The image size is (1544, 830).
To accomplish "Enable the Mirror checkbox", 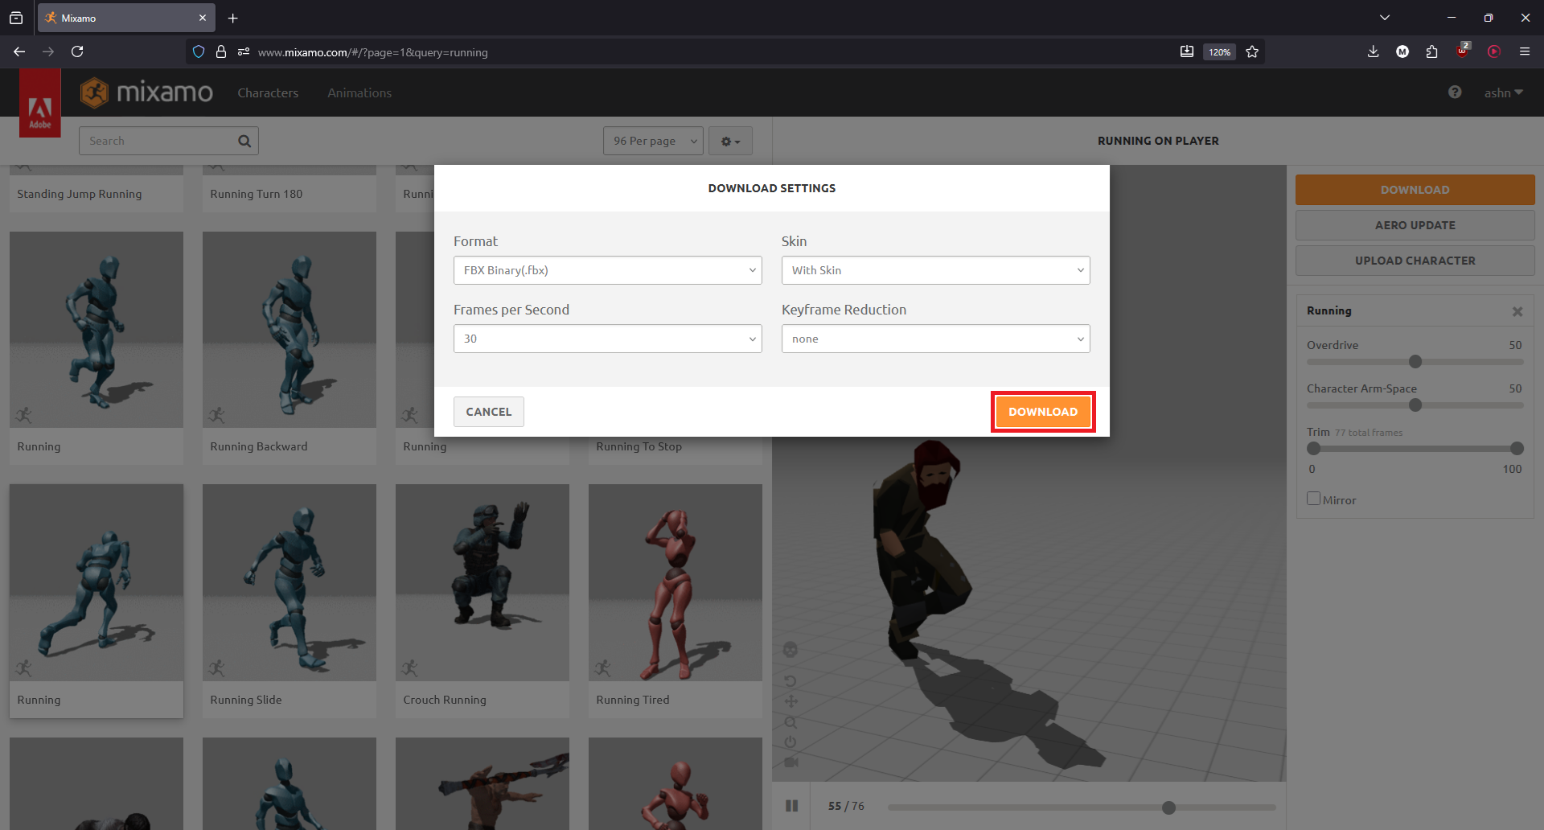I will click(x=1314, y=499).
